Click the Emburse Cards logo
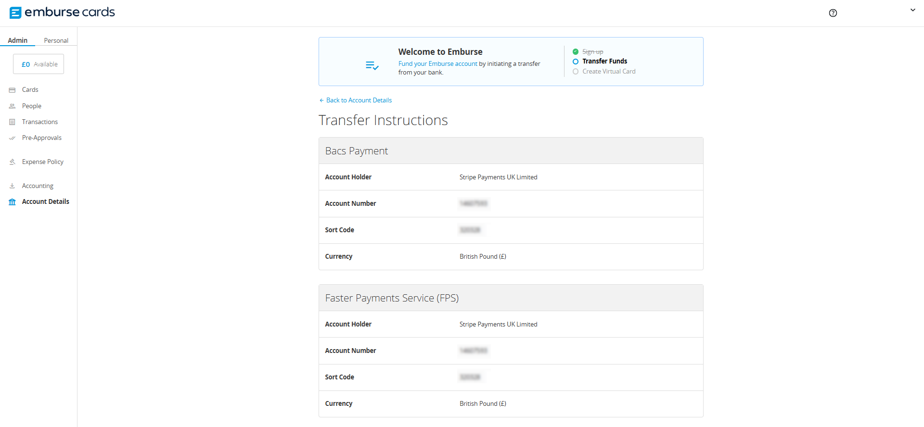This screenshot has width=924, height=427. click(x=62, y=13)
